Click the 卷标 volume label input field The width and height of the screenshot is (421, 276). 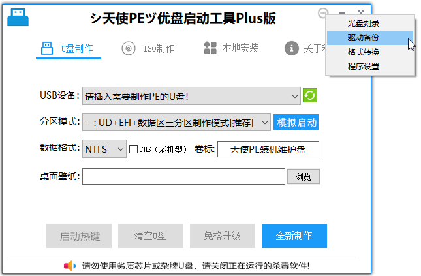pyautogui.click(x=268, y=149)
